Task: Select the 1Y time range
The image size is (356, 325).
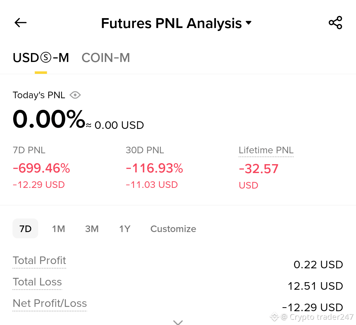Action: coord(125,229)
